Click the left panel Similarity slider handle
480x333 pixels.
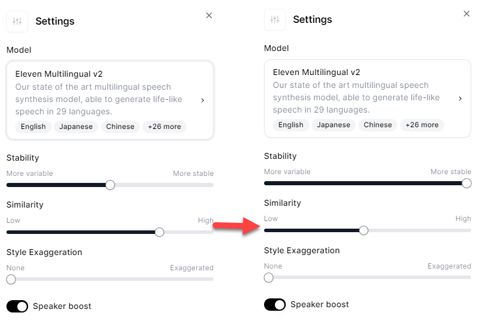pos(159,232)
